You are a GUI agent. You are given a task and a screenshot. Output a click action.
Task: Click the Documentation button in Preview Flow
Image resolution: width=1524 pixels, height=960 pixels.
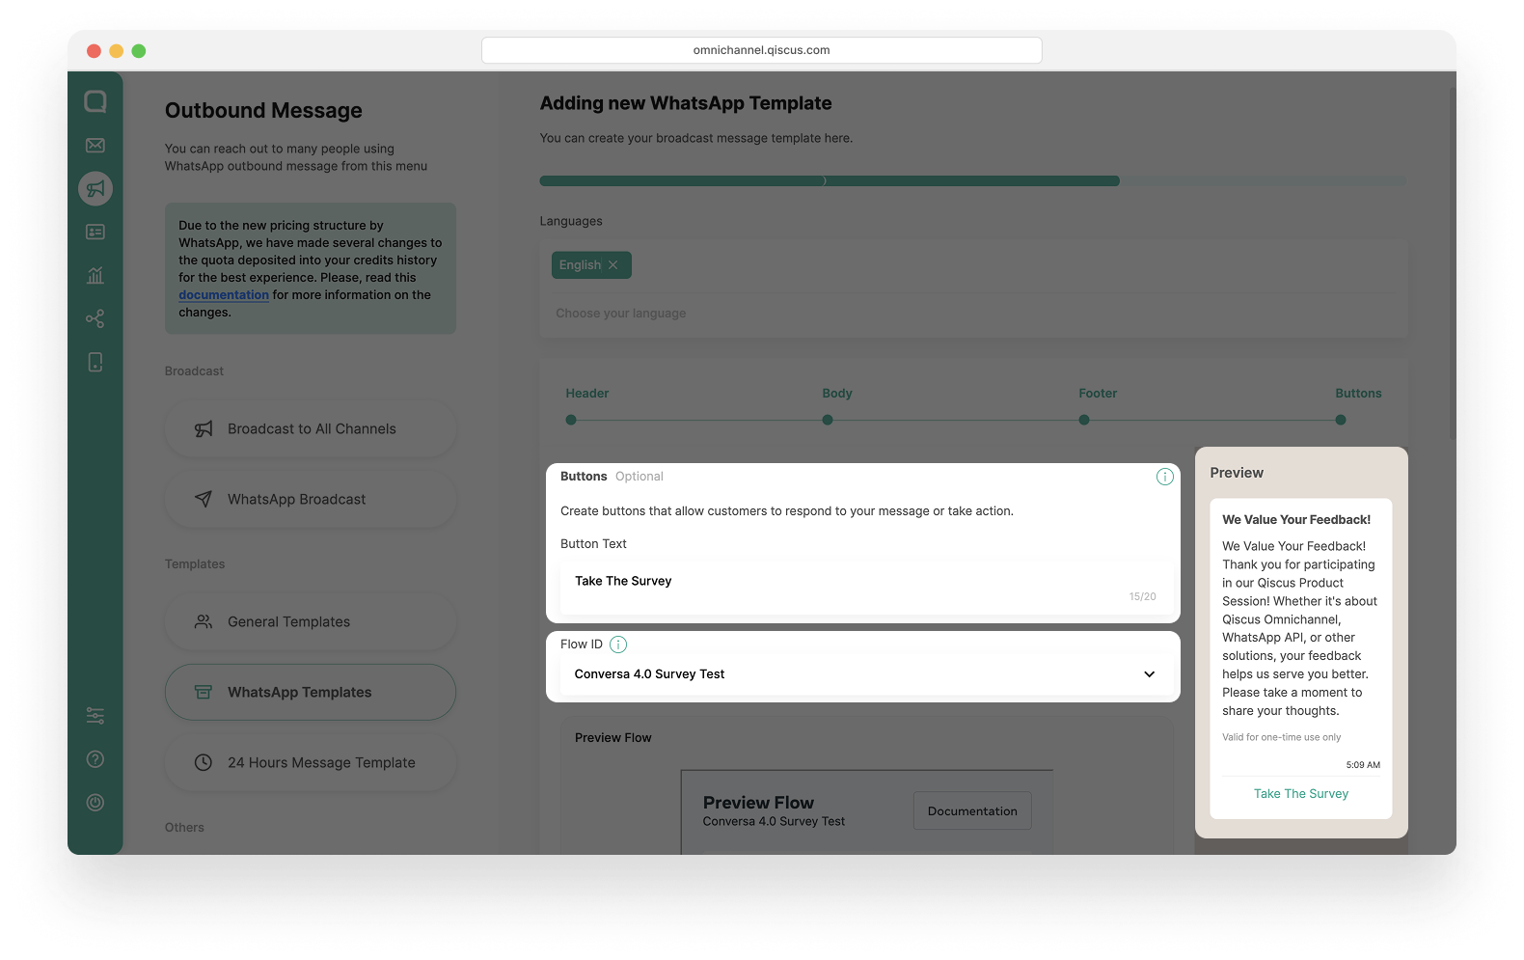[x=972, y=811]
